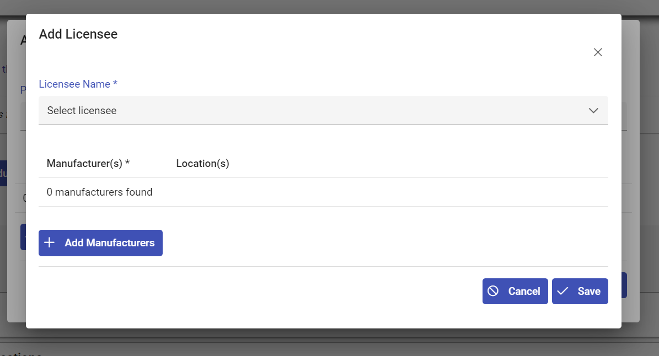Click the plus icon on Add Manufacturers
This screenshot has height=356, width=659.
pos(50,243)
